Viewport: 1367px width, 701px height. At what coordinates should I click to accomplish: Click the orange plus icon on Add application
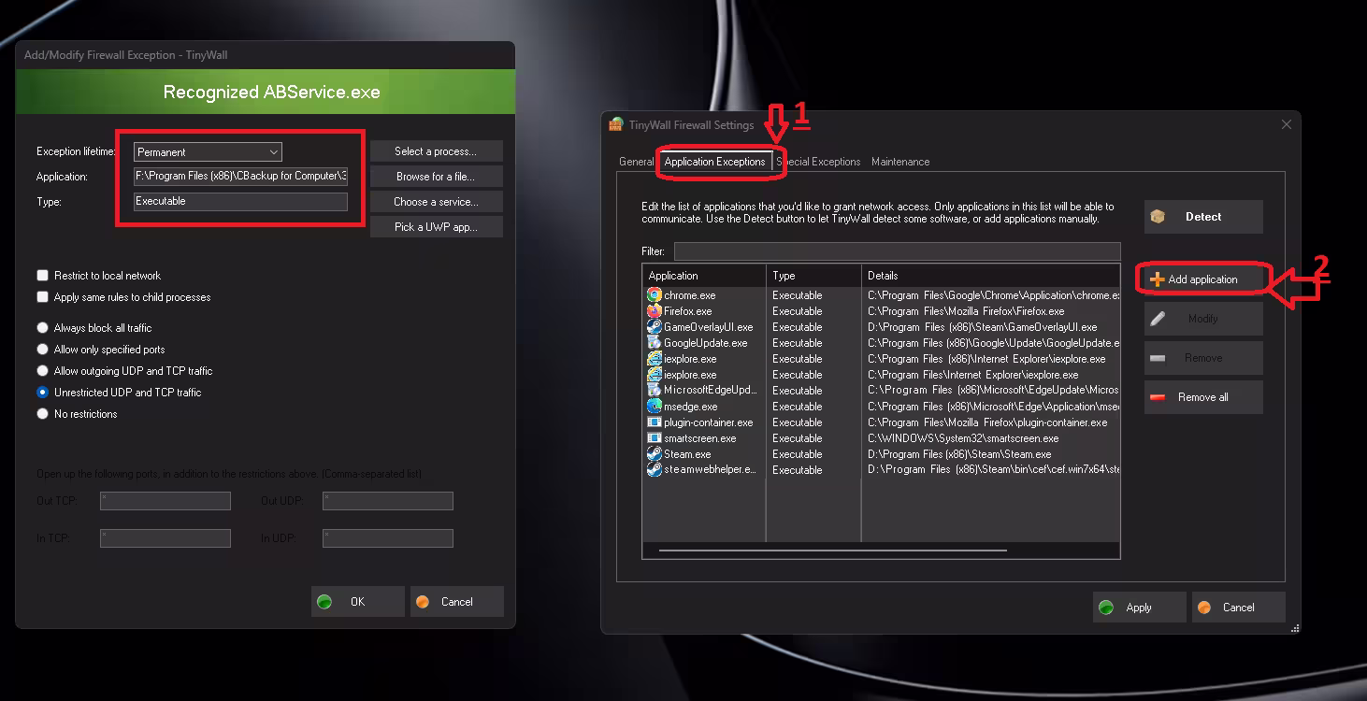(1157, 279)
